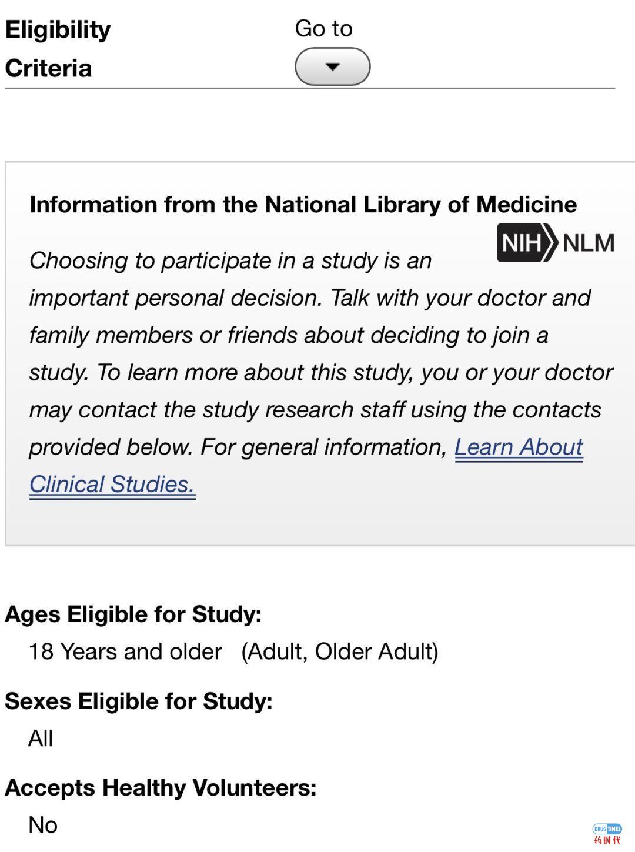This screenshot has height=852, width=635.
Task: Click the Go to label
Action: [x=323, y=28]
